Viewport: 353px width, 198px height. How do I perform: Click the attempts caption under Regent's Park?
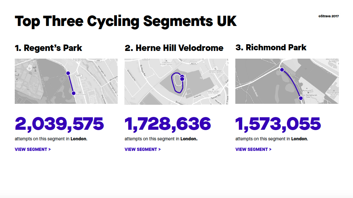pyautogui.click(x=51, y=139)
